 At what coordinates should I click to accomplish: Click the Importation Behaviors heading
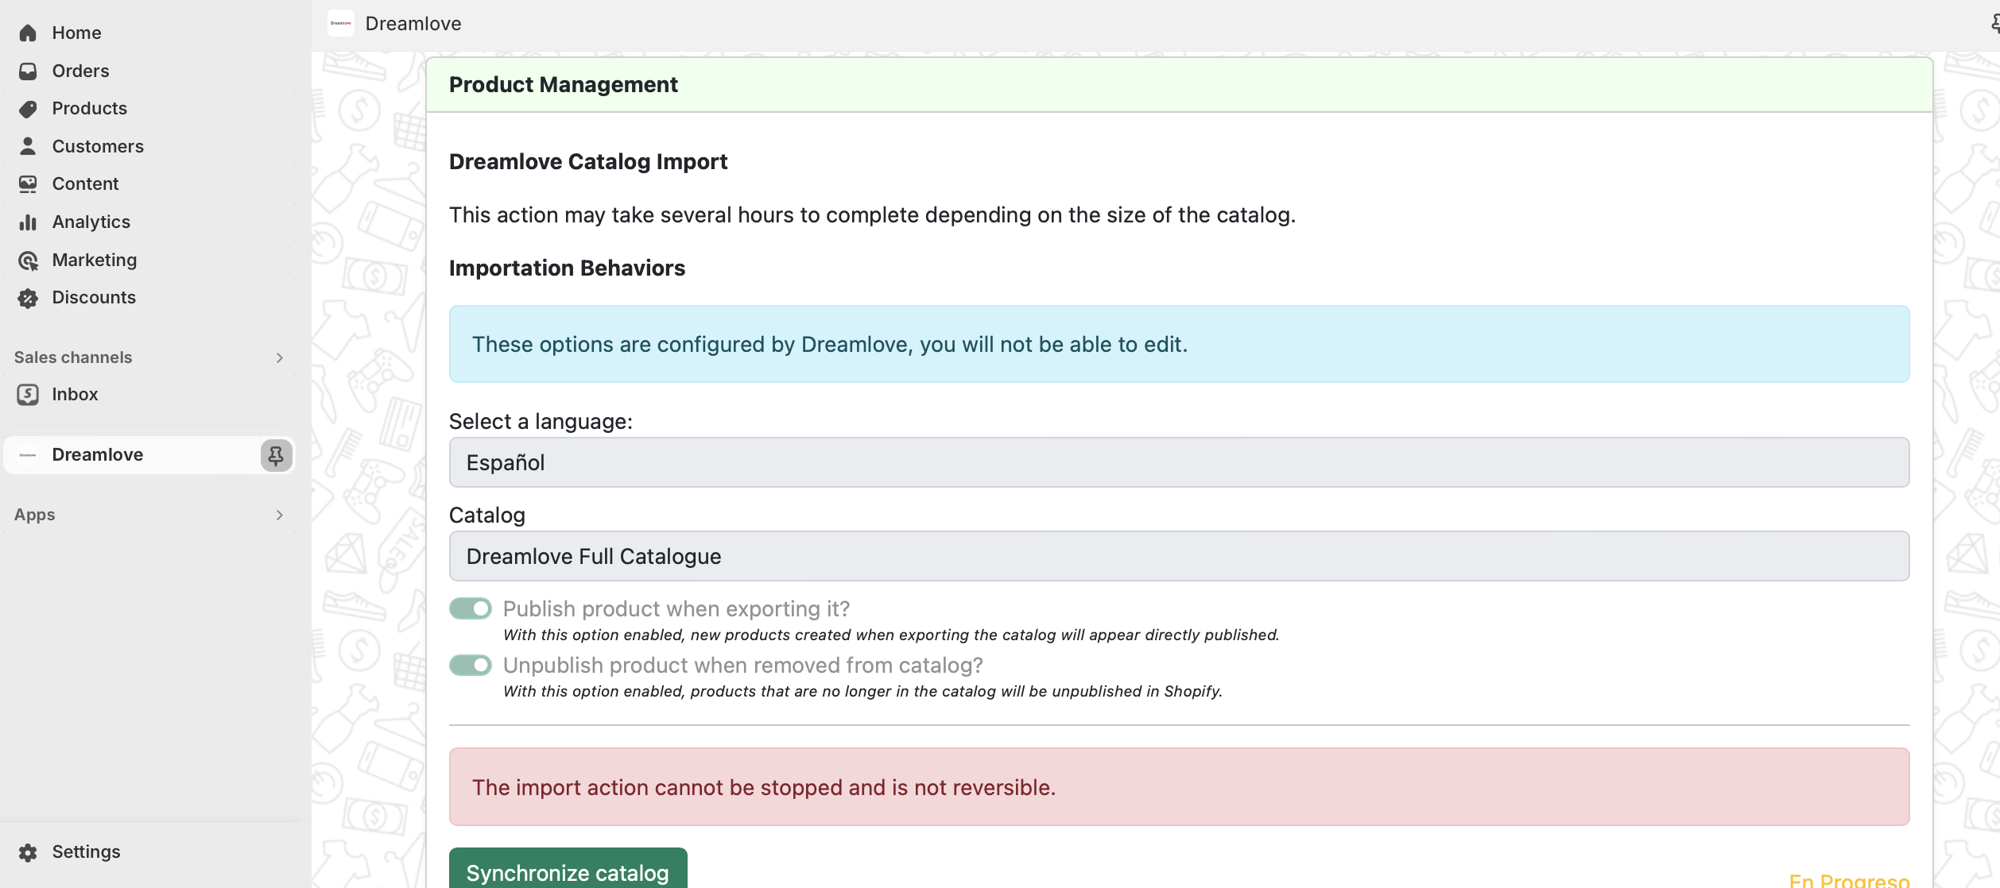pos(567,268)
